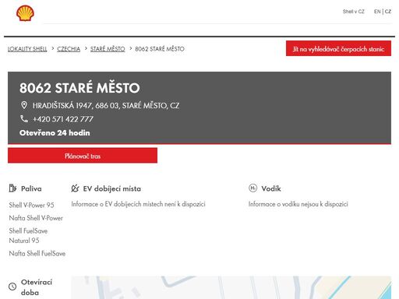
Task: Click the Vodík section heading
Action: point(271,188)
